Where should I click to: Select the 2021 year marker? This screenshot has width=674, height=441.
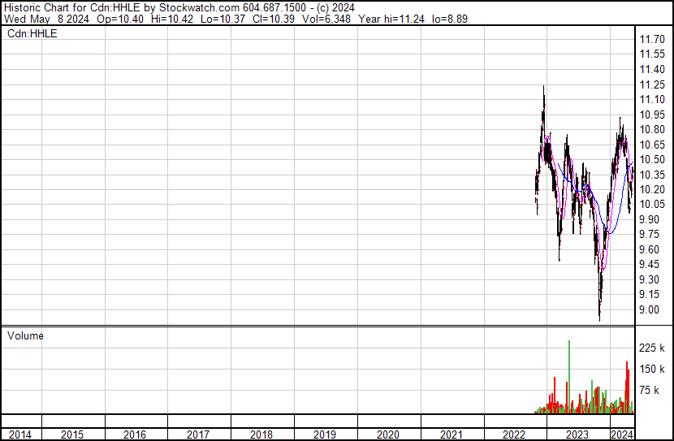click(452, 435)
